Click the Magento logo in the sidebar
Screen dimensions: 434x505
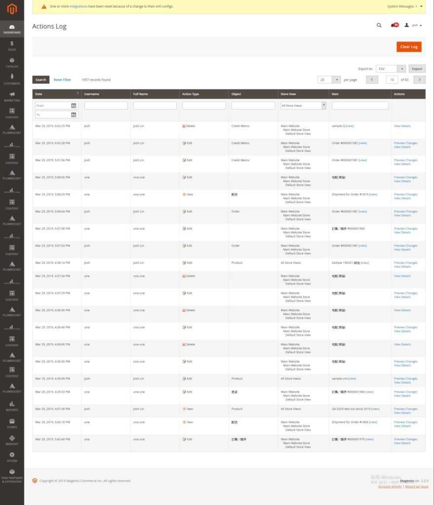pos(12,8)
